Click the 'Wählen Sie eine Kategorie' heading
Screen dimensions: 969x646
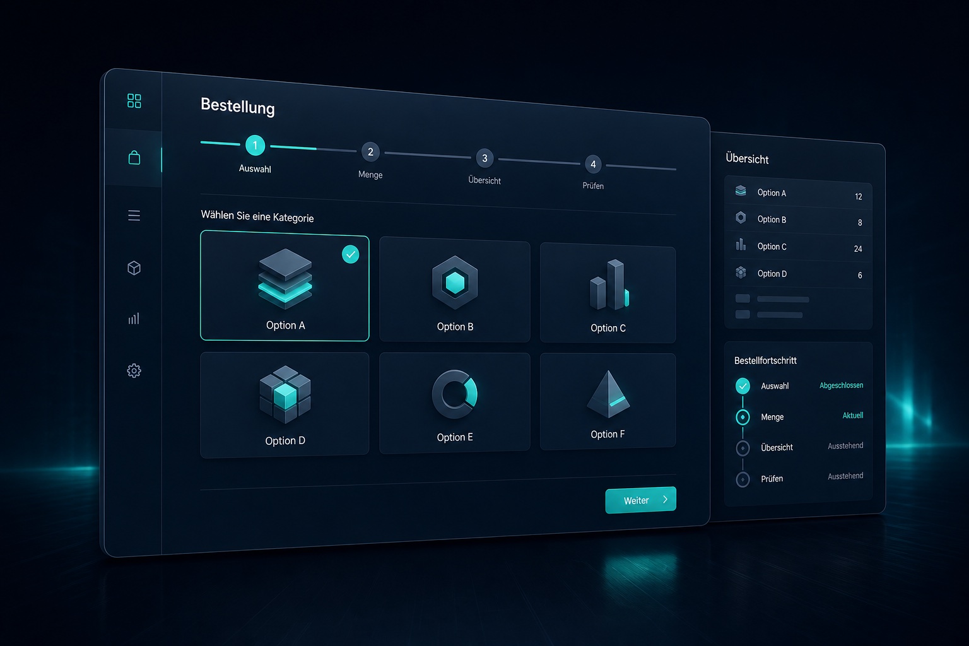tap(257, 216)
